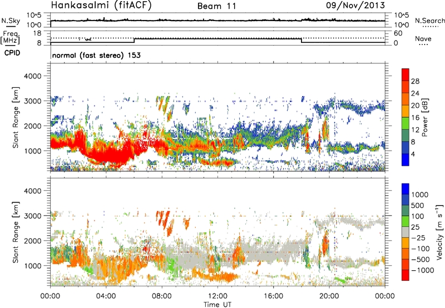Click the red top segment of the Power colorbar
This screenshot has width=445, height=308.
406,74
